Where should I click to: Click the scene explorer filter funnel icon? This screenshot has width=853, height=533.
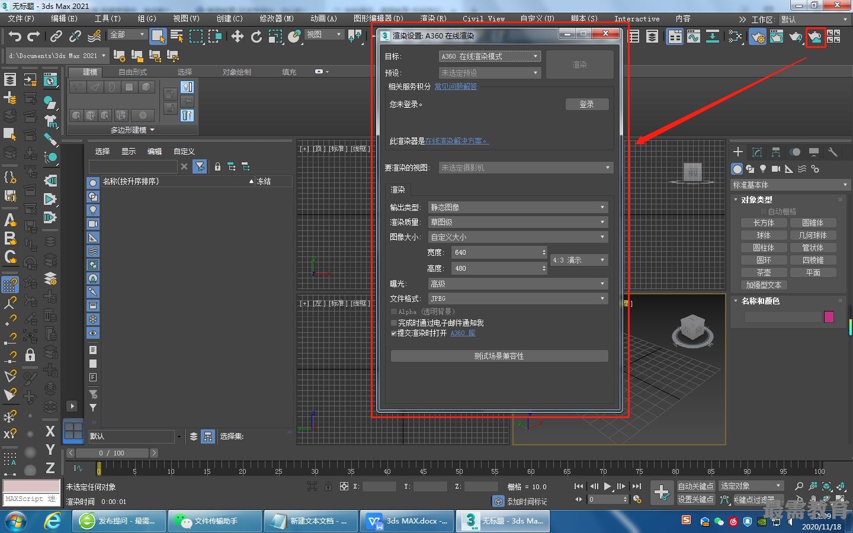point(200,167)
